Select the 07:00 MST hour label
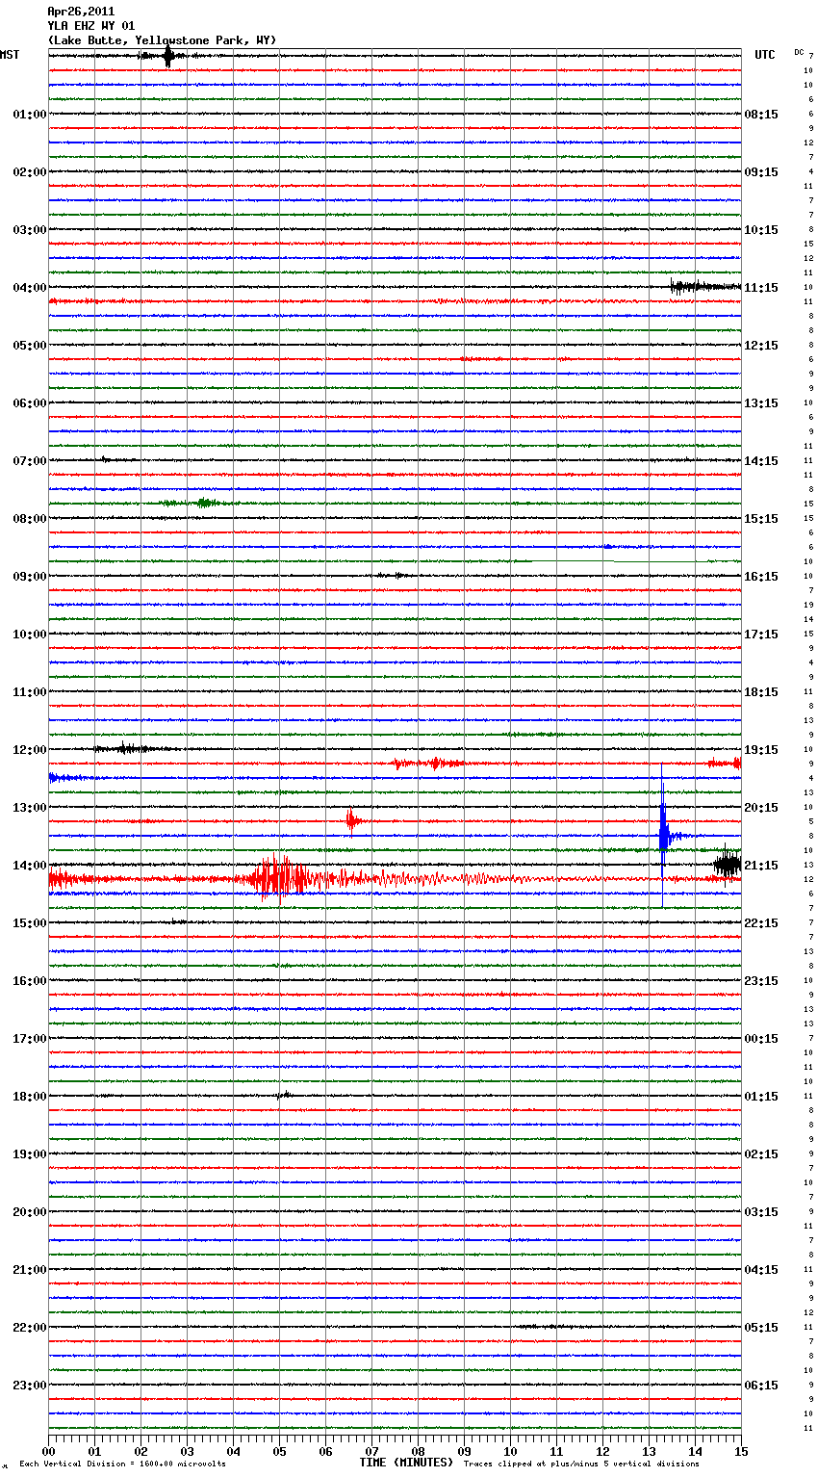818x1477 pixels. tap(29, 461)
